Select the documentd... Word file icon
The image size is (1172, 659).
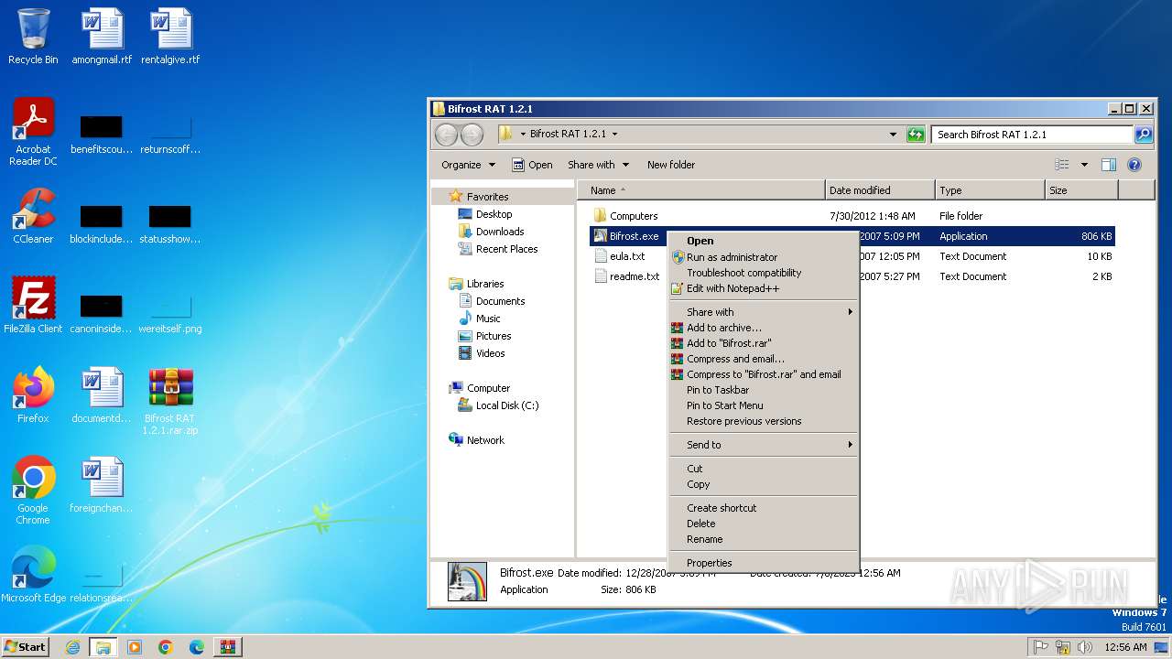pos(102,395)
